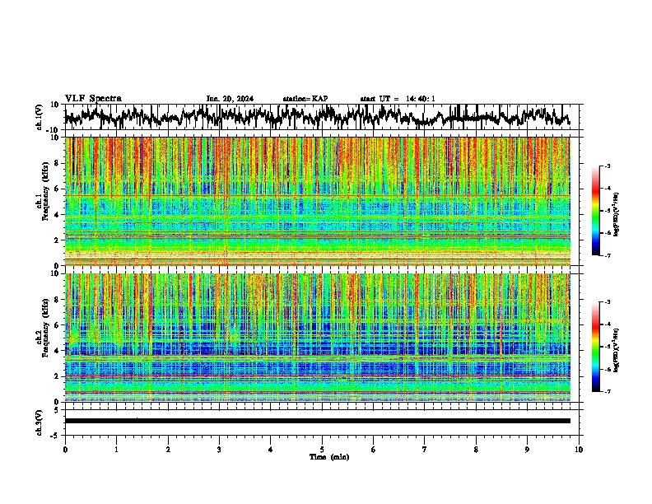Click the "Time (min)" axis label

tap(329, 457)
